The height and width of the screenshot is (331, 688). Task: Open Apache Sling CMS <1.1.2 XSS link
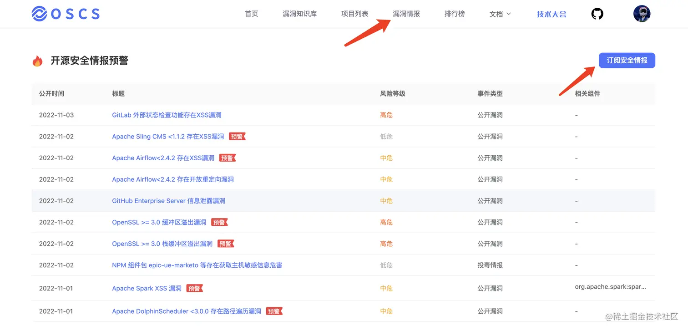[x=168, y=137]
